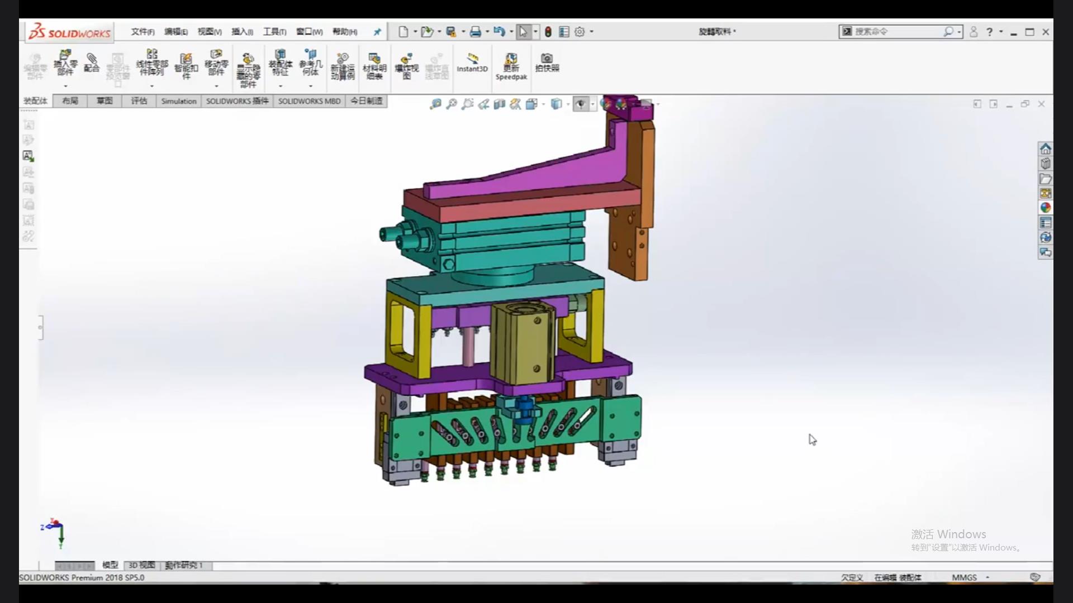Open the 窗口(W) menu
Viewport: 1073px width, 603px height.
coord(310,32)
